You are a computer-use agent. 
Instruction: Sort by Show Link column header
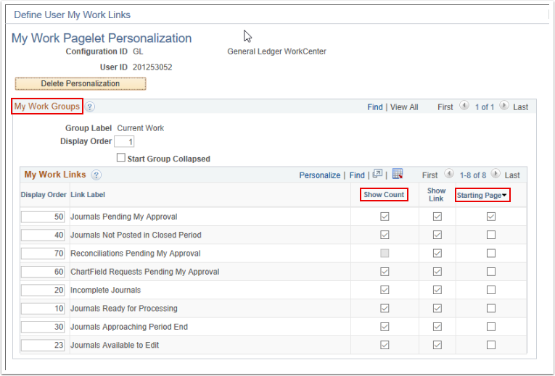[x=436, y=194]
